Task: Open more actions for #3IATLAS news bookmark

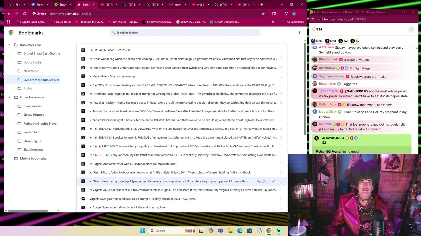Action: [281, 50]
